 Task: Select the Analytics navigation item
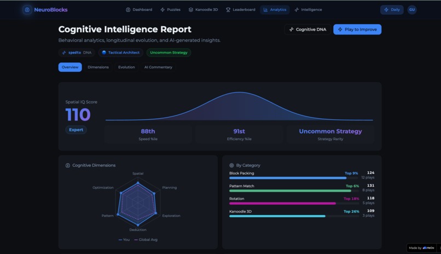[275, 9]
